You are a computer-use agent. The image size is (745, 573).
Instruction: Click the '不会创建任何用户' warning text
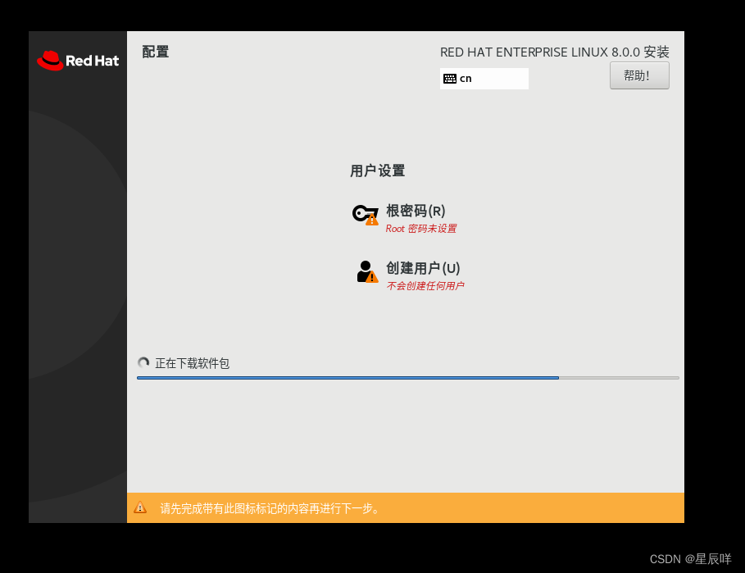[425, 285]
